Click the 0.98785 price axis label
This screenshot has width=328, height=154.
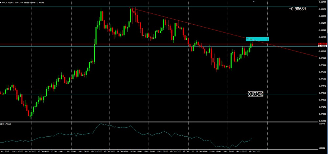(x=322, y=2)
